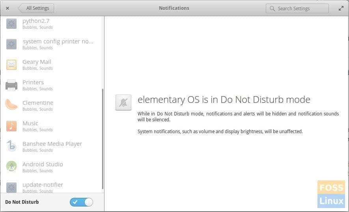Select the Printers app name
The height and width of the screenshot is (212, 349).
pos(33,82)
